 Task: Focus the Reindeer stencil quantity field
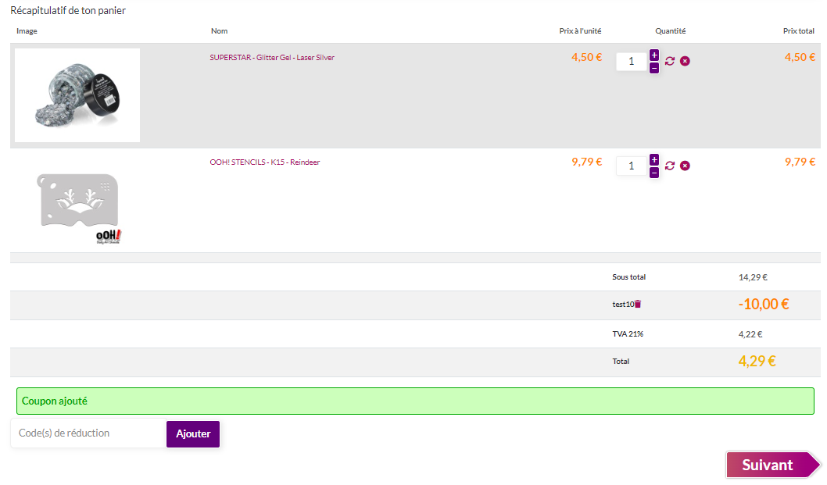(x=632, y=166)
